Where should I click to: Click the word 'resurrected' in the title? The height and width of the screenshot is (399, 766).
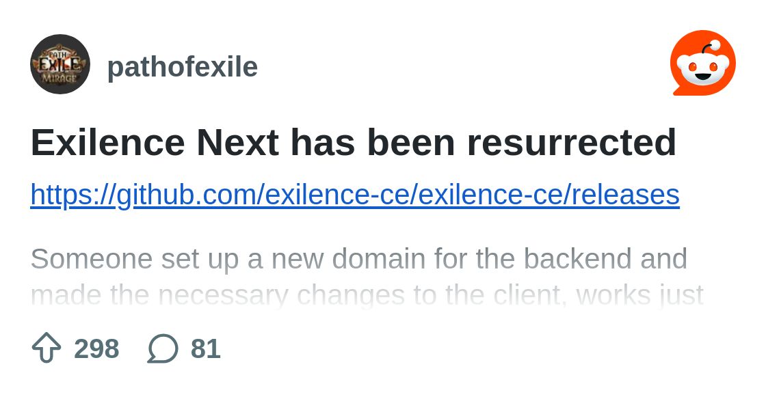point(572,142)
